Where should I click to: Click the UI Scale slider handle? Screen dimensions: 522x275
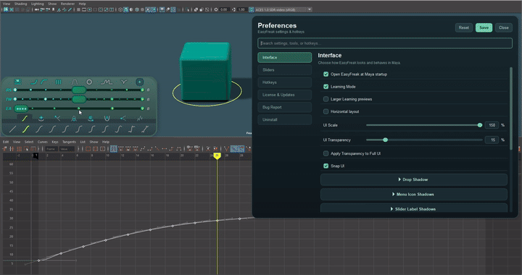pyautogui.click(x=480, y=125)
